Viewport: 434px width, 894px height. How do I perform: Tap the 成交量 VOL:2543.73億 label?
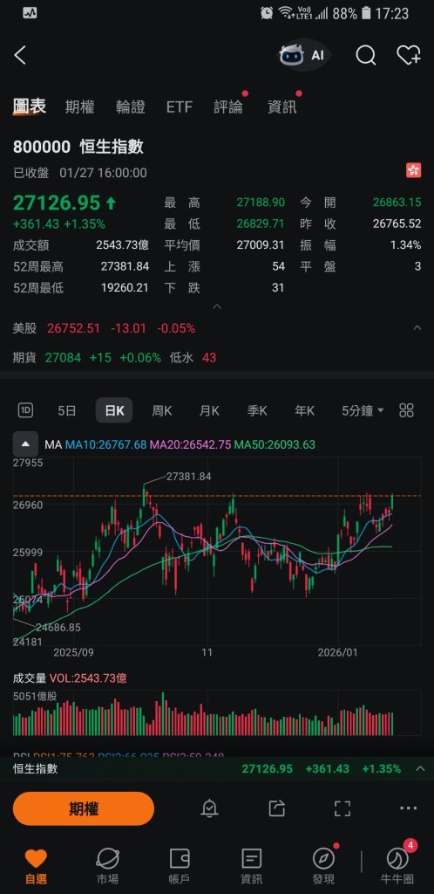click(70, 677)
